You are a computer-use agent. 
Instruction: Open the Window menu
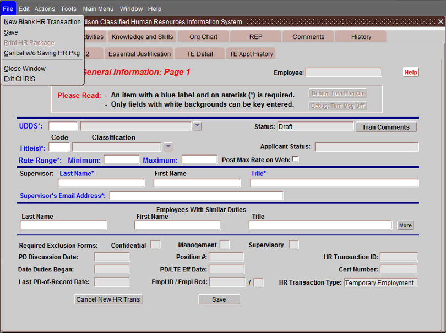pos(131,9)
